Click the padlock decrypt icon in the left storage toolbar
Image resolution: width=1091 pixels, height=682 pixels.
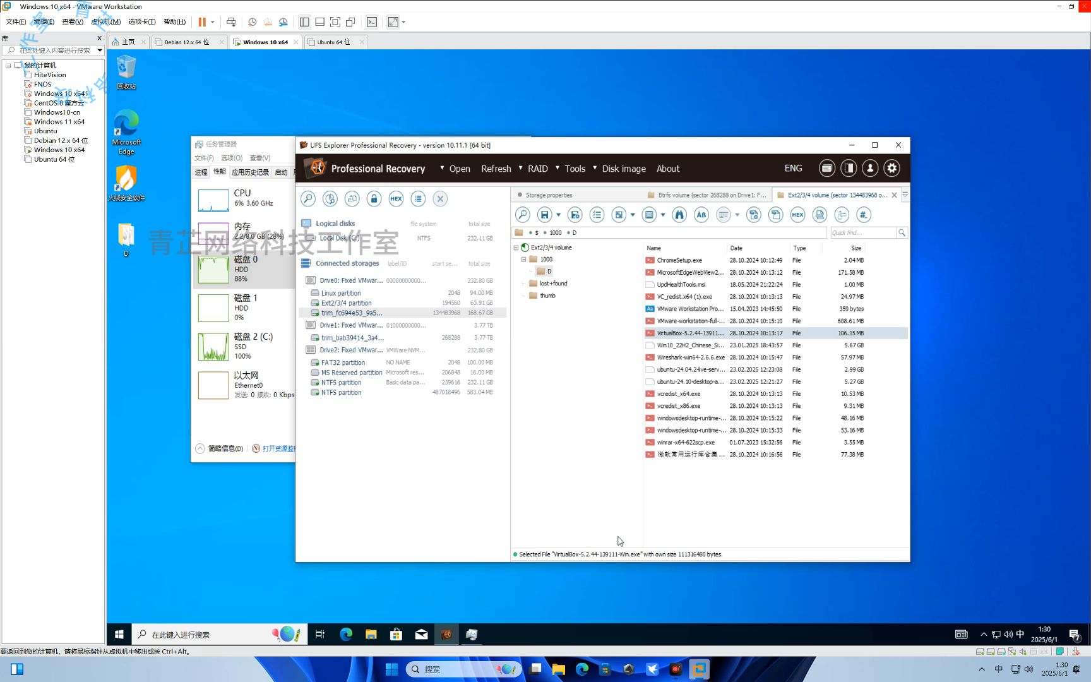click(x=374, y=199)
